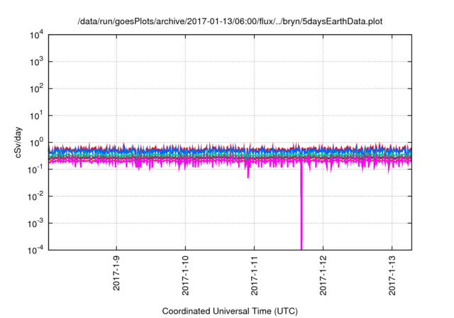This screenshot has width=454, height=318.
Task: Click the 10^-1 y-axis tick label
Action: click(x=36, y=170)
